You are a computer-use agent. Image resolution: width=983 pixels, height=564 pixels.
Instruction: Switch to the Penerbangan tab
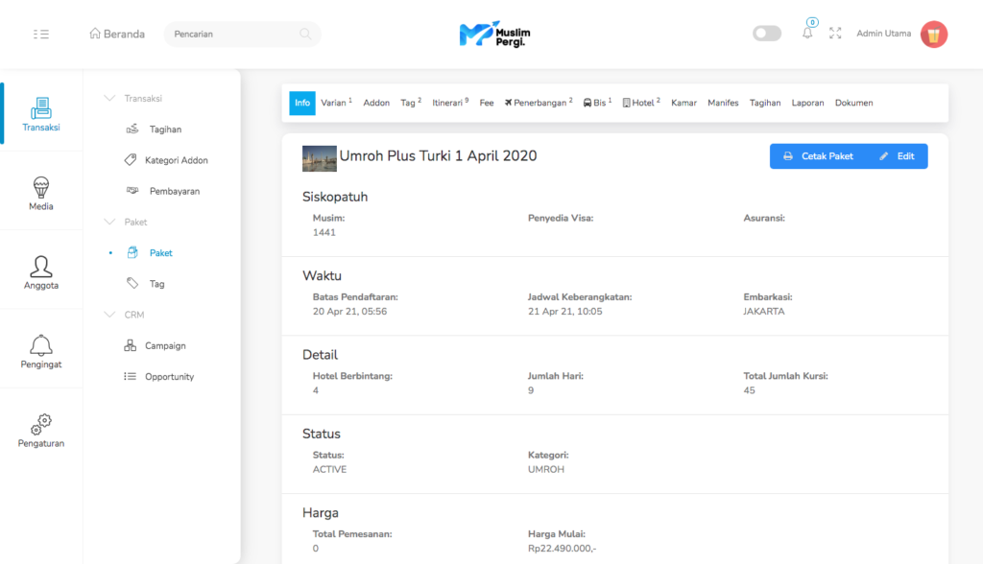[x=538, y=103]
